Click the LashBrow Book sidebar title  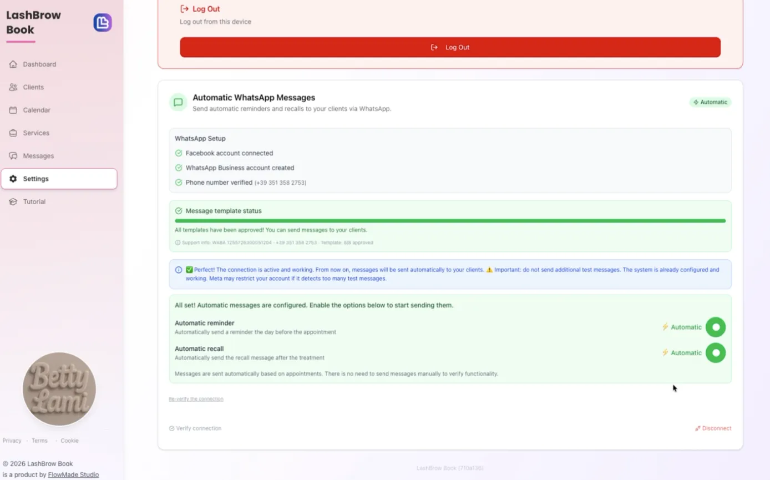[33, 23]
